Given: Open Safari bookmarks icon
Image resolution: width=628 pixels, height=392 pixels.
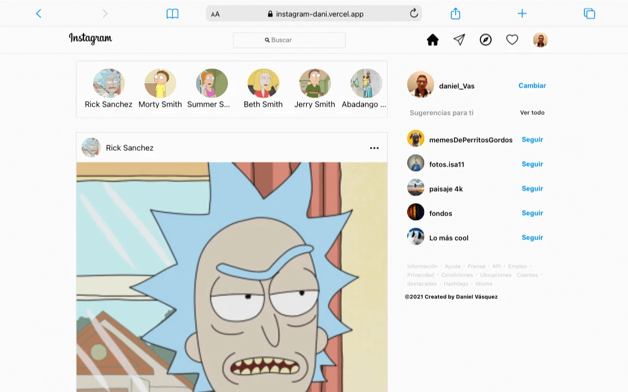Looking at the screenshot, I should [x=172, y=13].
